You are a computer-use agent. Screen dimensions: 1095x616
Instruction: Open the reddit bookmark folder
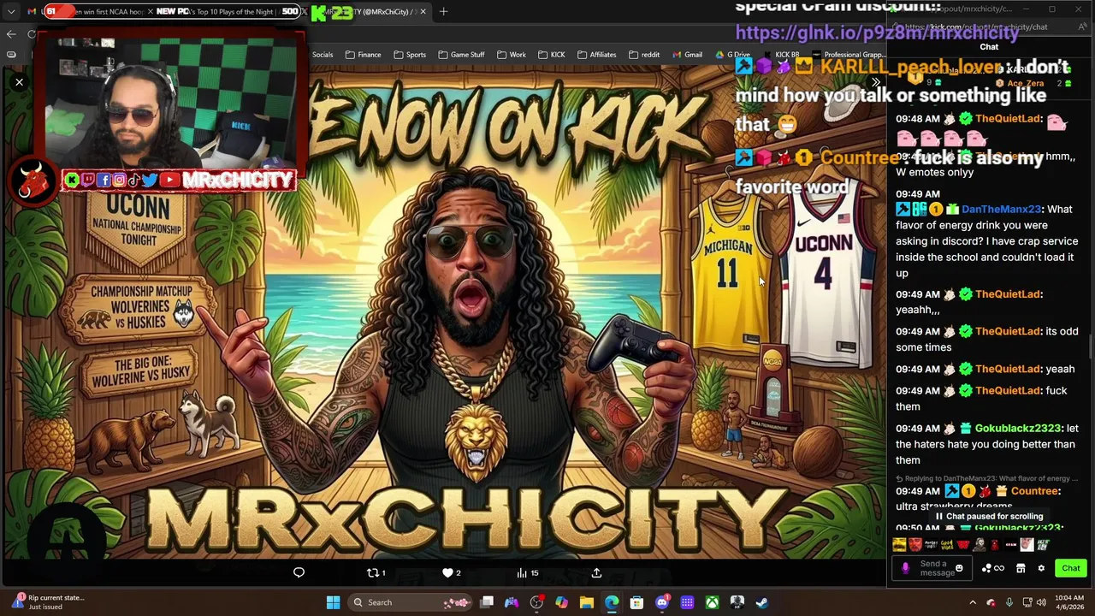coord(644,55)
